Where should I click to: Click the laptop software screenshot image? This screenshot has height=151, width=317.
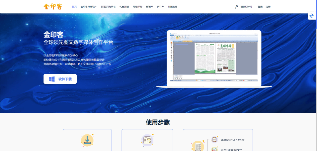[214, 57]
